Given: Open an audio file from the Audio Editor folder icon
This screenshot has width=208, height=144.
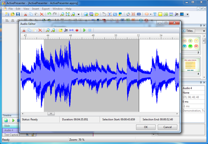Looking at the screenshot, I should (x=60, y=30).
